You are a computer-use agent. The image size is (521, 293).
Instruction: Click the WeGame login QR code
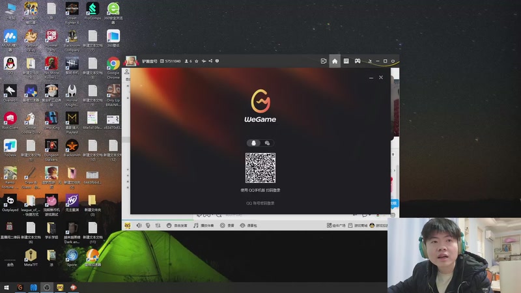(x=260, y=168)
